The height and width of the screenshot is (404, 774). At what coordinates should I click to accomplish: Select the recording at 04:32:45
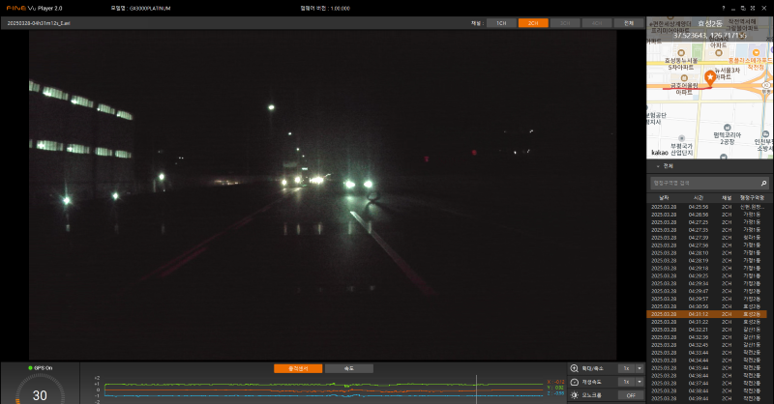707,345
